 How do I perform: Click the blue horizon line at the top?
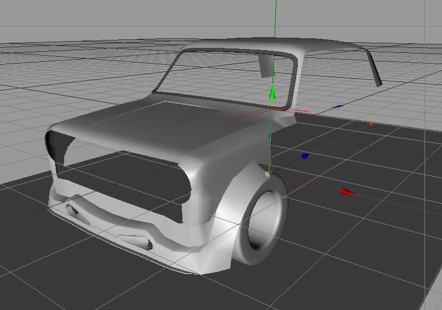click(x=113, y=26)
